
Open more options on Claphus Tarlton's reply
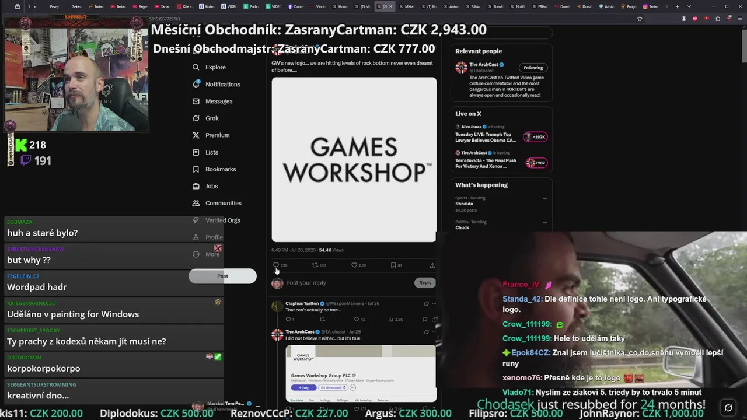[x=434, y=303]
